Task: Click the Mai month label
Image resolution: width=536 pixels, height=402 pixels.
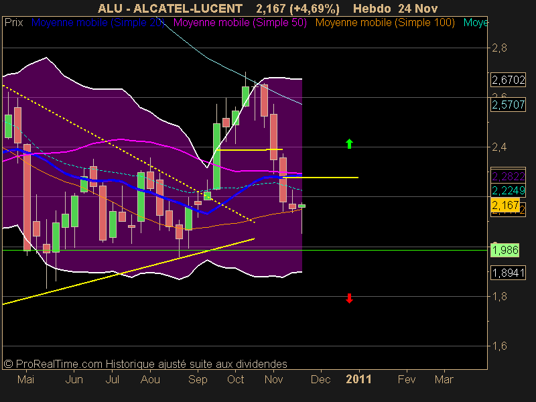Action: pyautogui.click(x=25, y=379)
